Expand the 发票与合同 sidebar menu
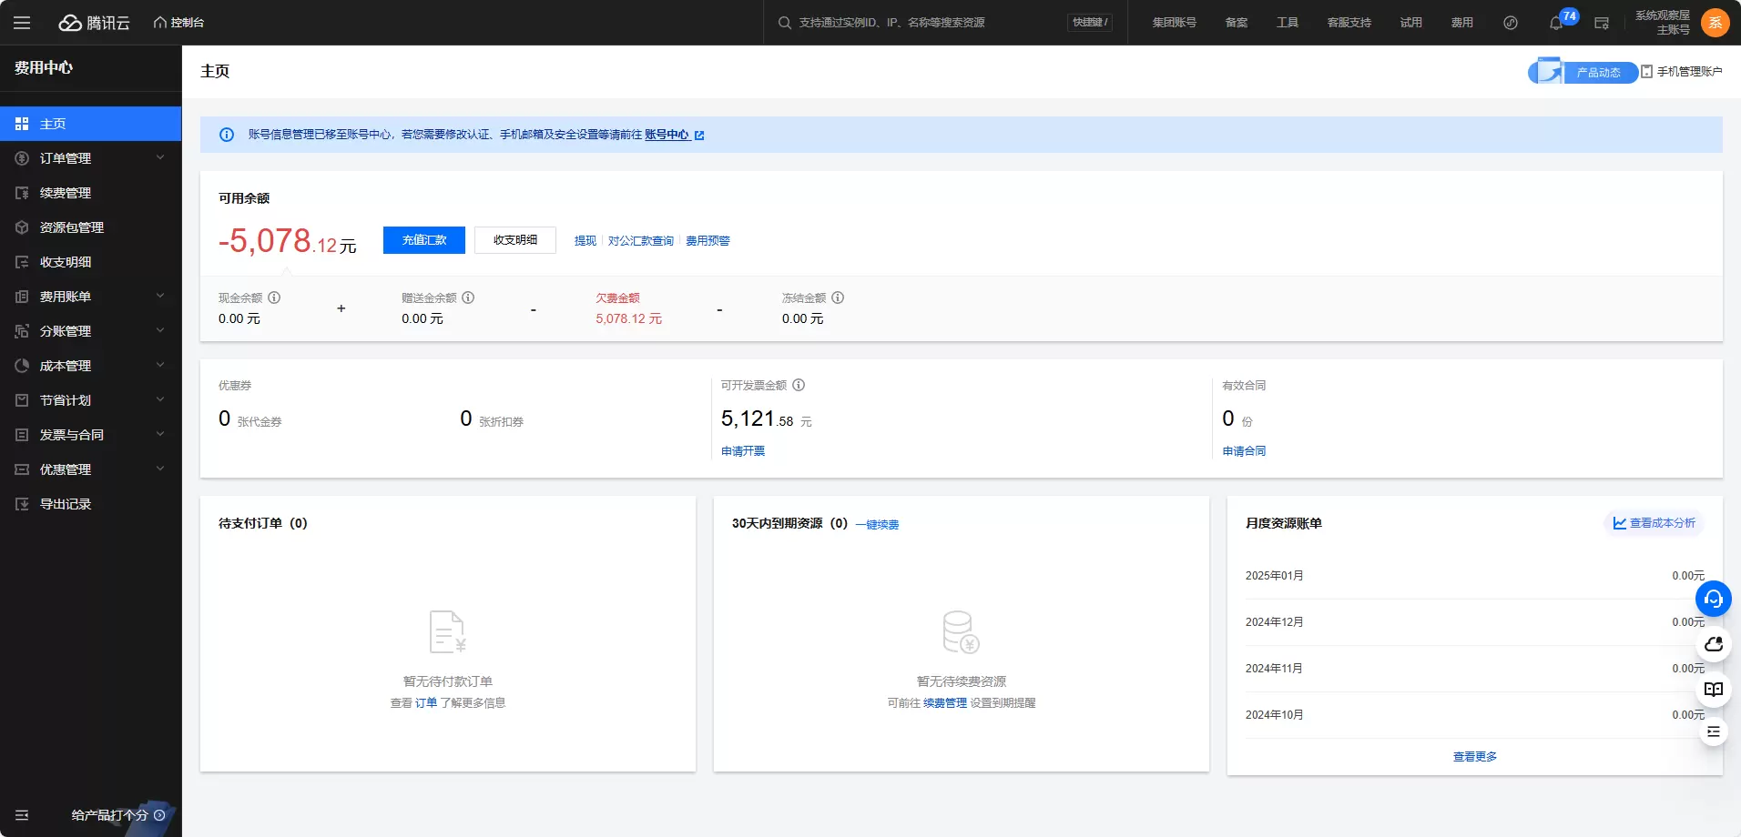Viewport: 1741px width, 837px height. tap(90, 435)
